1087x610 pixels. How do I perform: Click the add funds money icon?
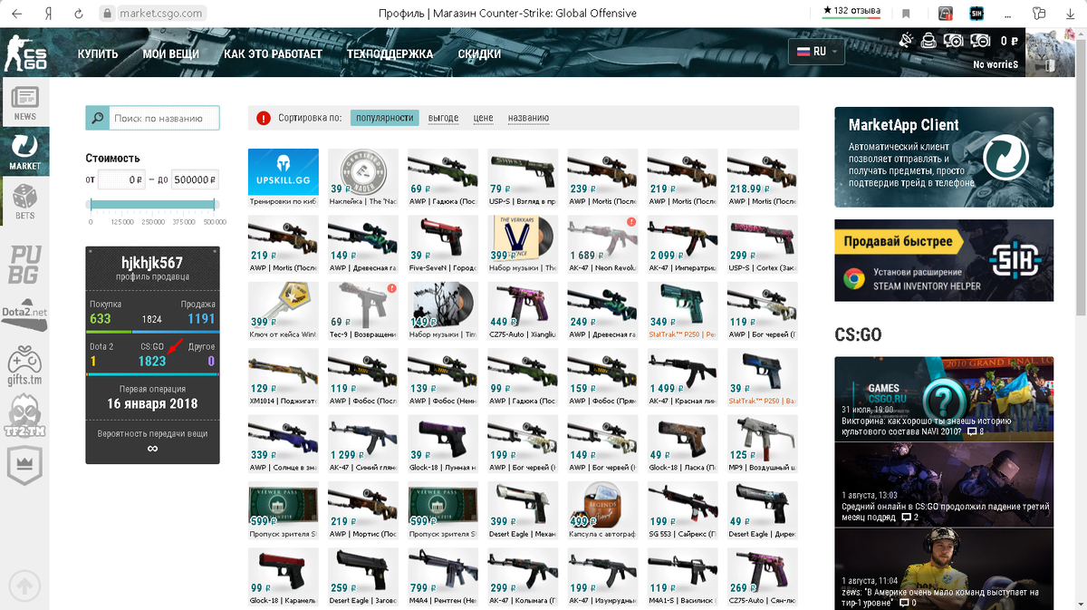point(953,40)
